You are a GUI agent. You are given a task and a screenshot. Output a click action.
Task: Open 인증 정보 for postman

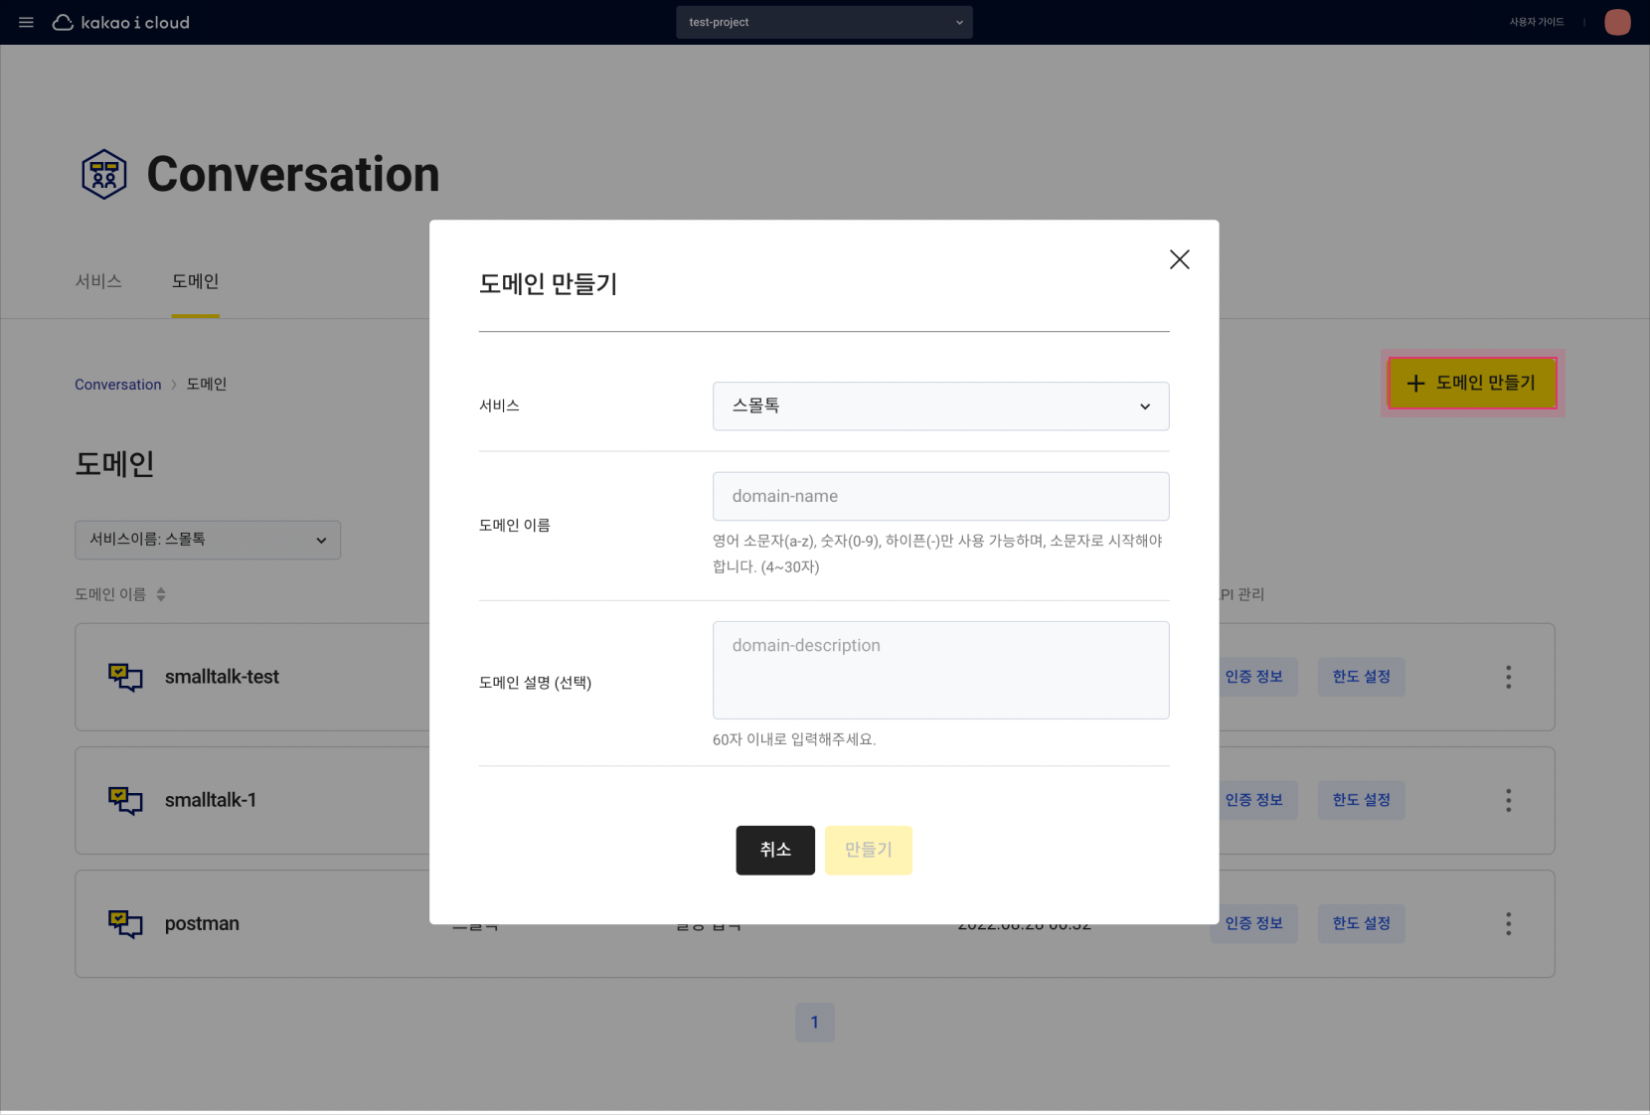(x=1254, y=923)
